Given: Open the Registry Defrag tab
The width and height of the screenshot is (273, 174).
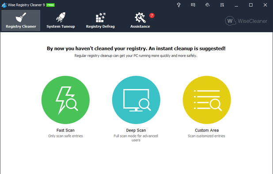Looking at the screenshot, I should [100, 20].
